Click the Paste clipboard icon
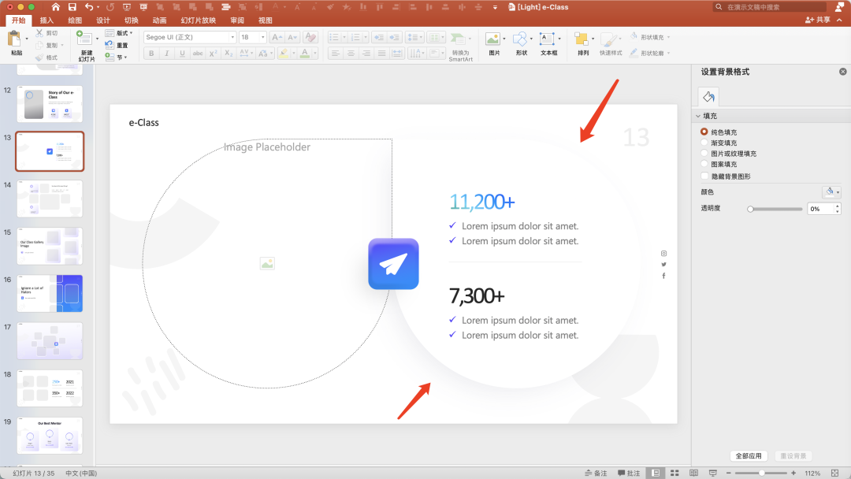 [14, 39]
